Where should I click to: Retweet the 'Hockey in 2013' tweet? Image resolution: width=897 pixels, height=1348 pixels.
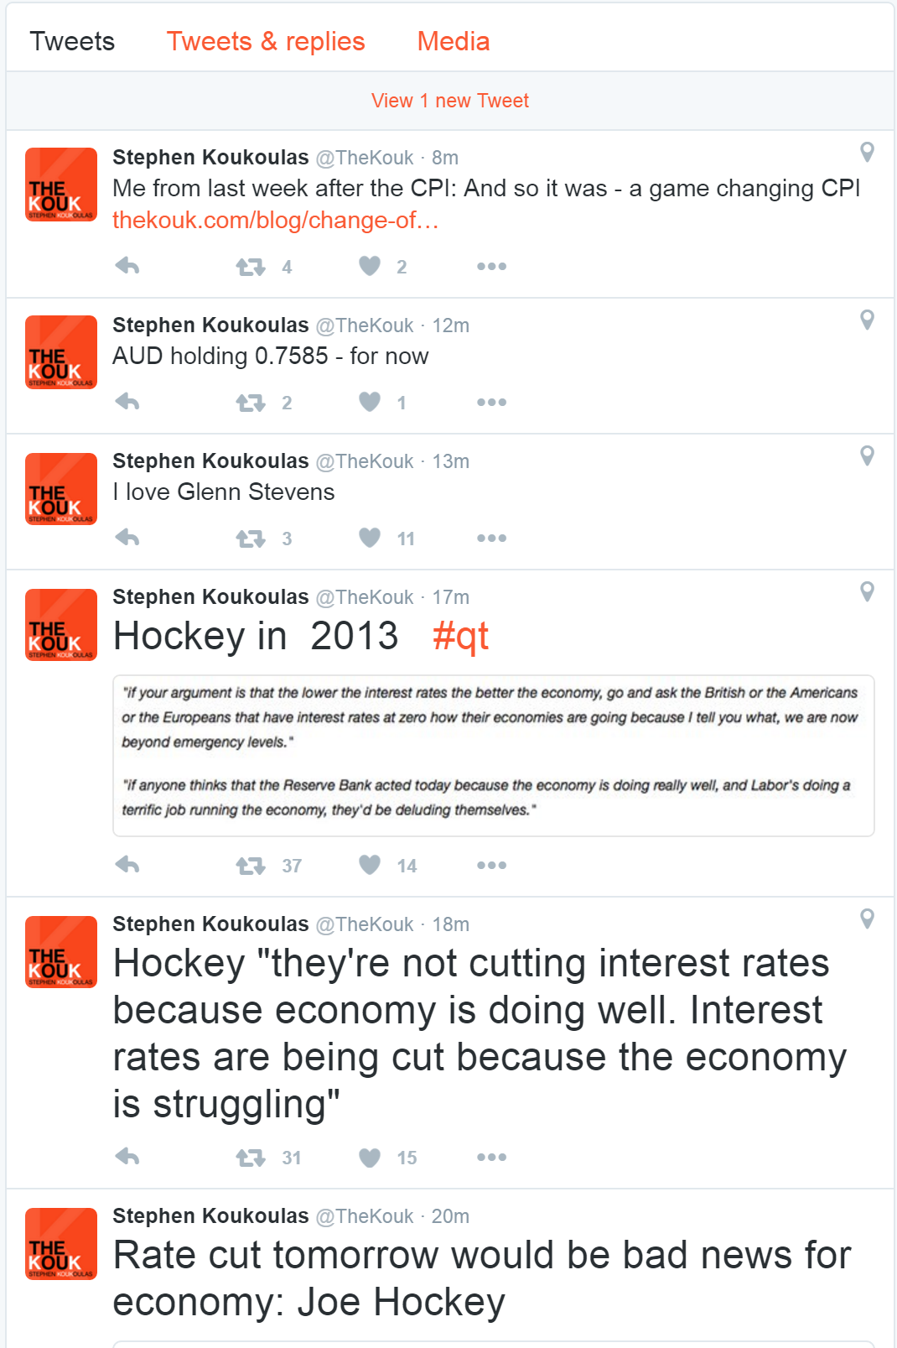coord(251,865)
